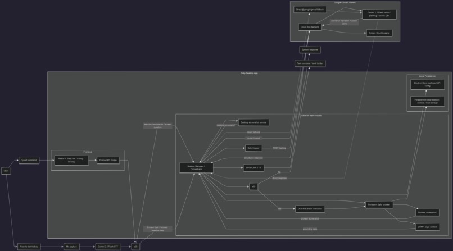Image resolution: width=453 pixels, height=251 pixels.
Task: Click the 'Sally Desktop App' group title
Action: tap(250, 74)
